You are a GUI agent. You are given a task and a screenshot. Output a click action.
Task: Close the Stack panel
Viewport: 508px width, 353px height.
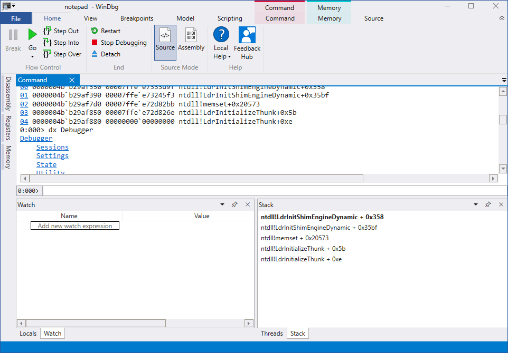coord(501,204)
